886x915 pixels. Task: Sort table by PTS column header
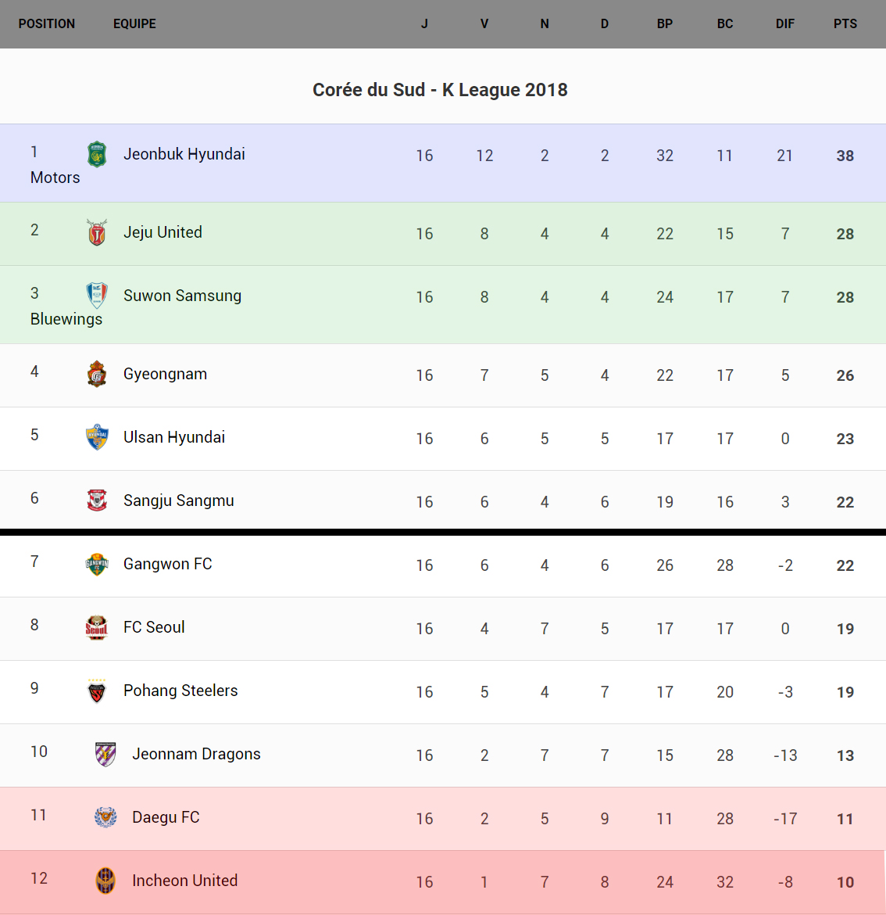click(845, 24)
